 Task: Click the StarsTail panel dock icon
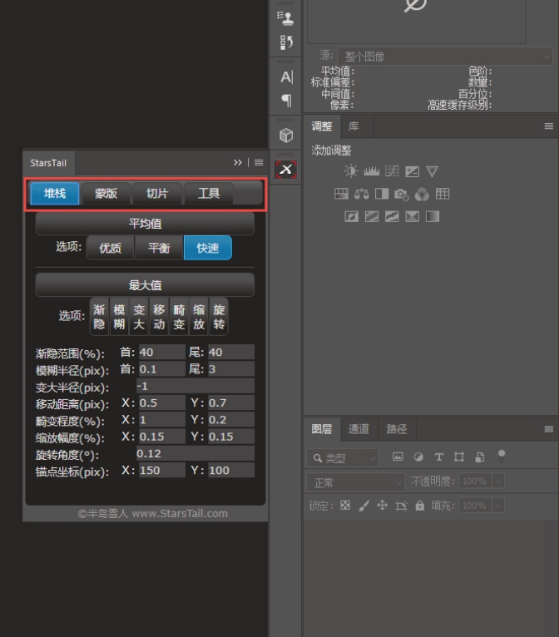coord(286,170)
